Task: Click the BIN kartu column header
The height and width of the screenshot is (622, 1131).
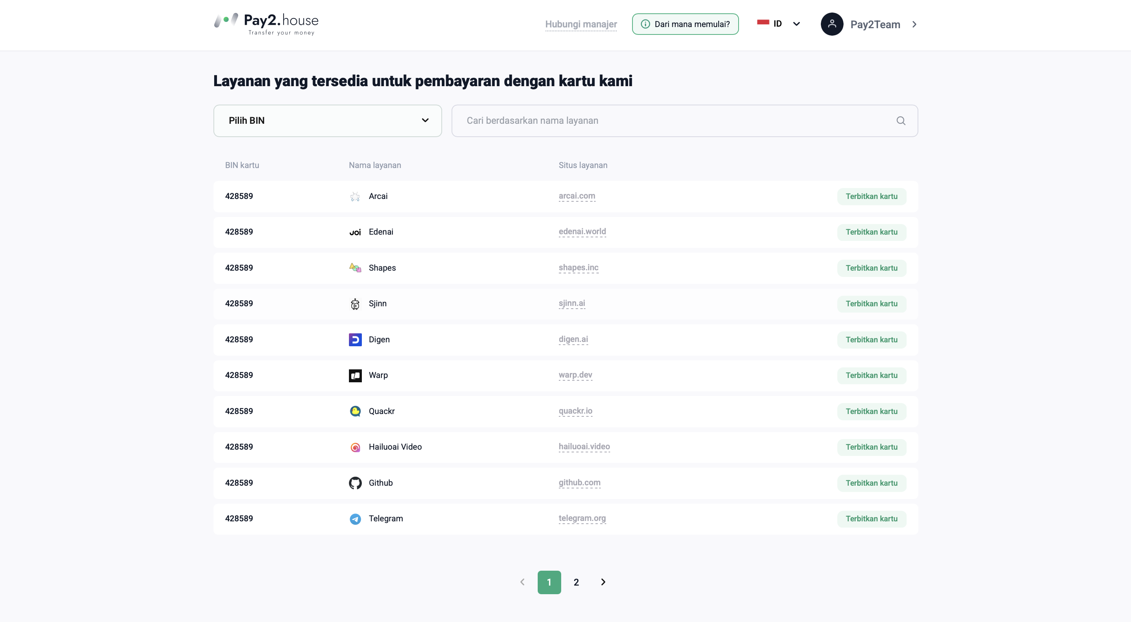Action: coord(242,165)
